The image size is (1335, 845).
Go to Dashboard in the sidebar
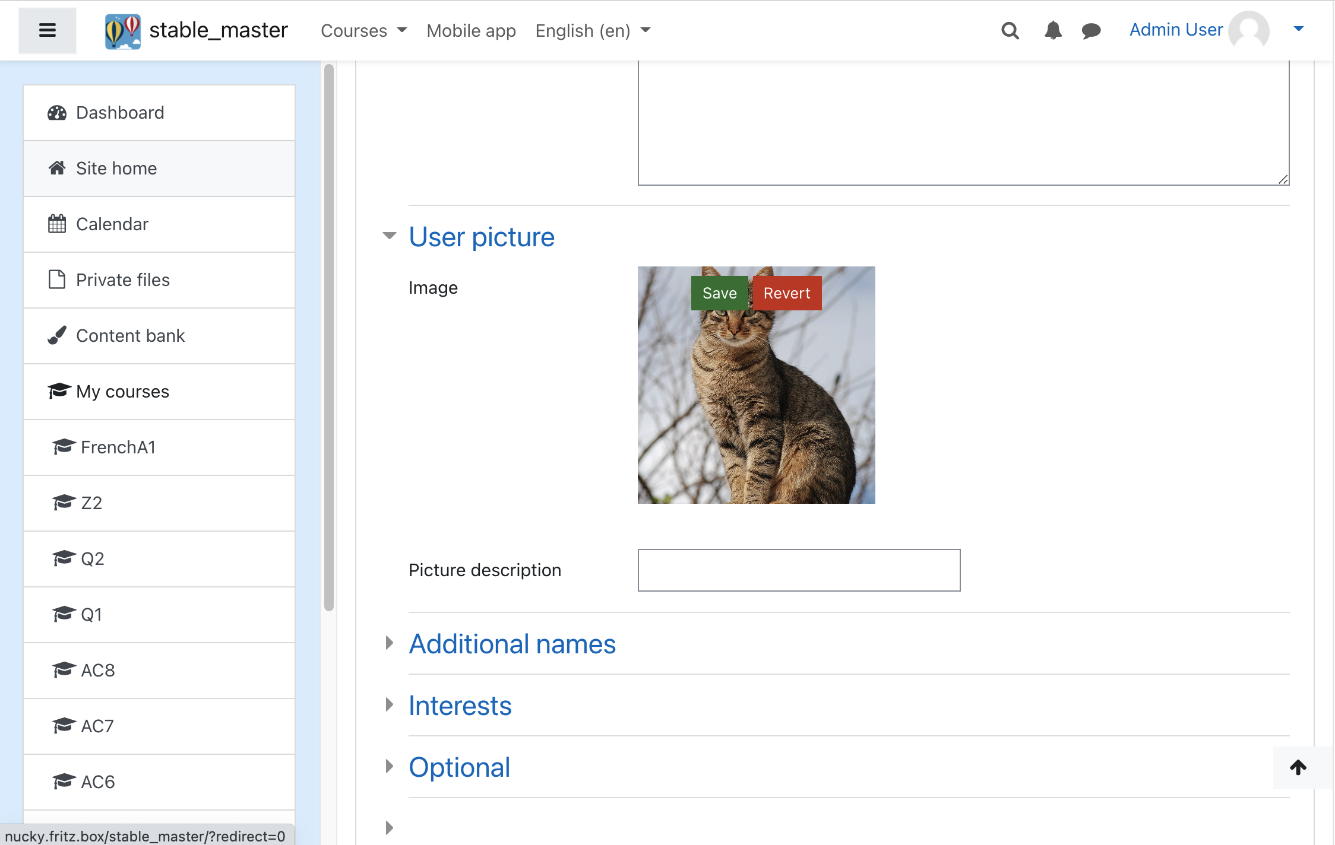pyautogui.click(x=159, y=113)
